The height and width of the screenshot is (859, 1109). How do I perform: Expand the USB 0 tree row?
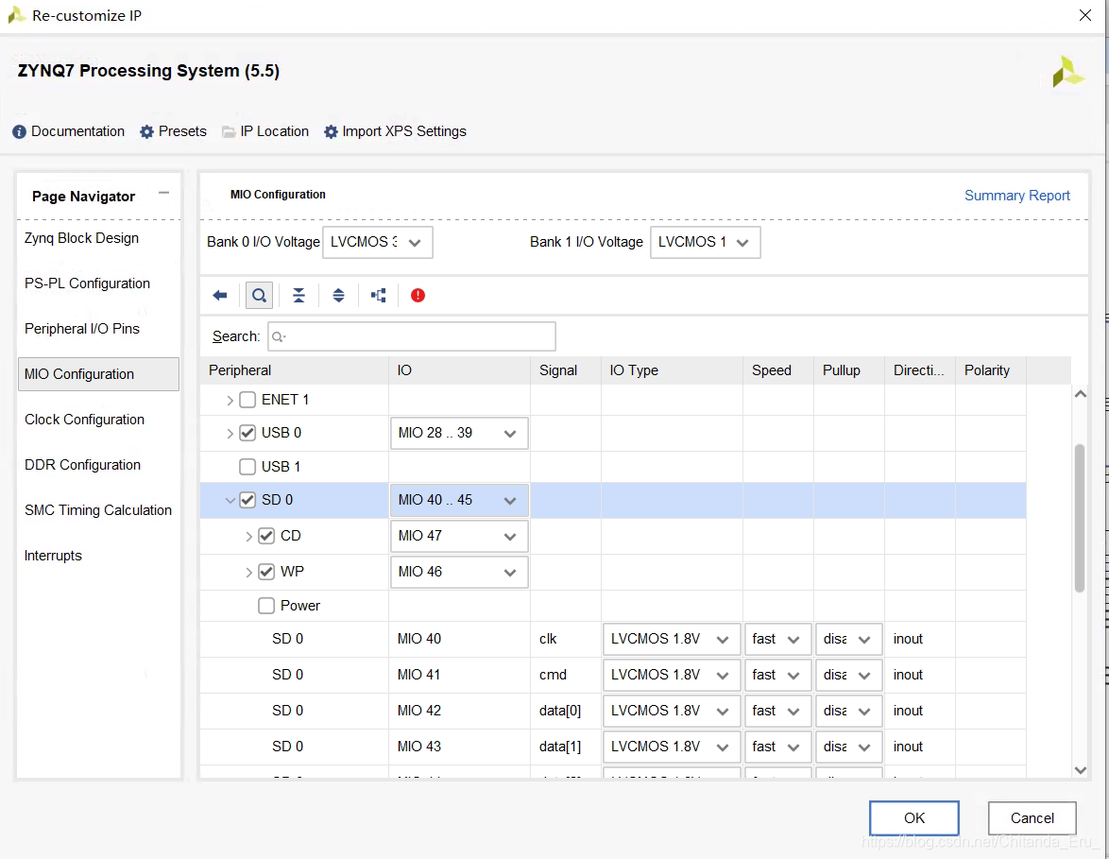pos(230,433)
